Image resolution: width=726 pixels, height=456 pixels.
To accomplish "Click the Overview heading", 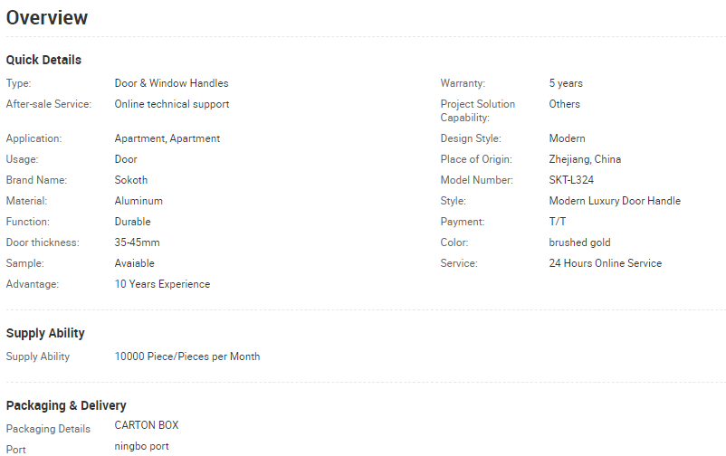I will [x=47, y=18].
